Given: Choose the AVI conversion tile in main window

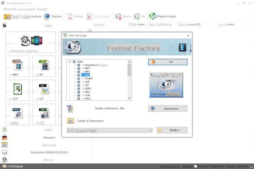Looking at the screenshot, I should click(44, 66).
